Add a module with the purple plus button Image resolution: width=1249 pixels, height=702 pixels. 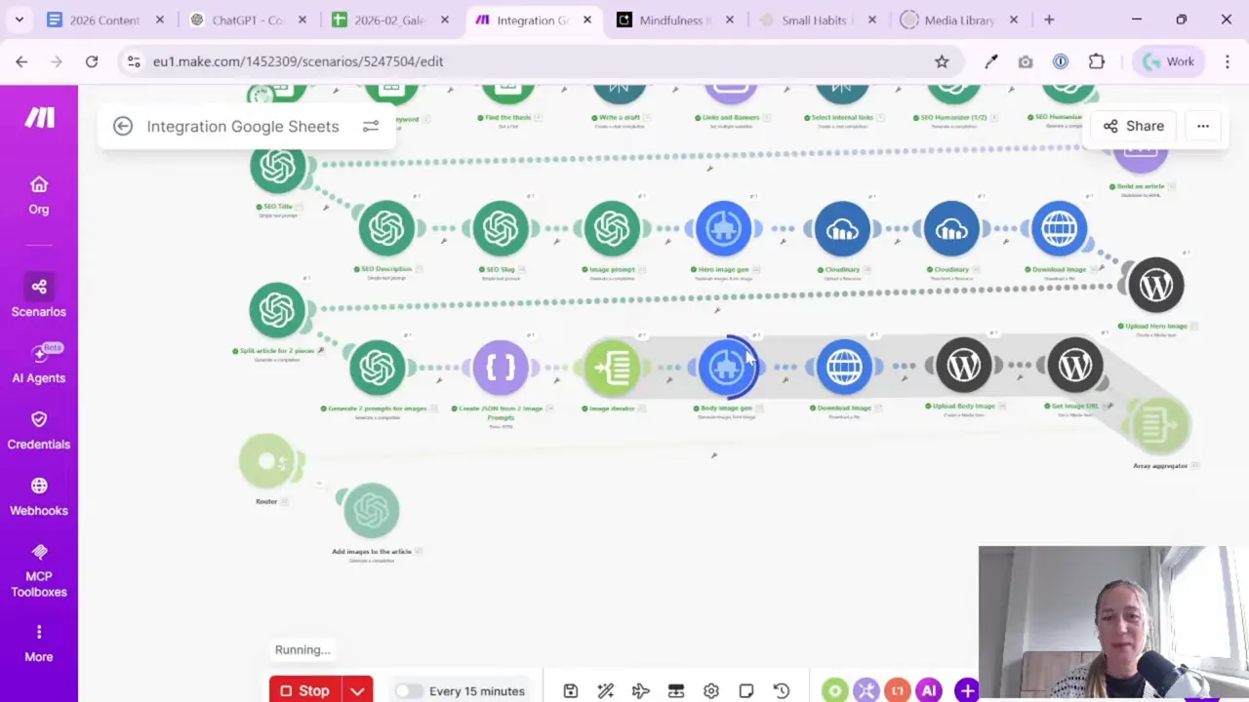pos(967,691)
